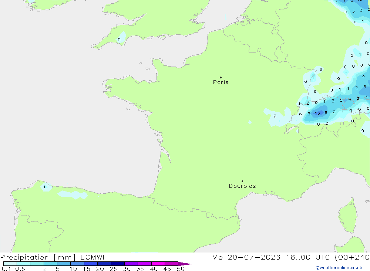Select legend swatch between 5 and 10

pos(64,264)
